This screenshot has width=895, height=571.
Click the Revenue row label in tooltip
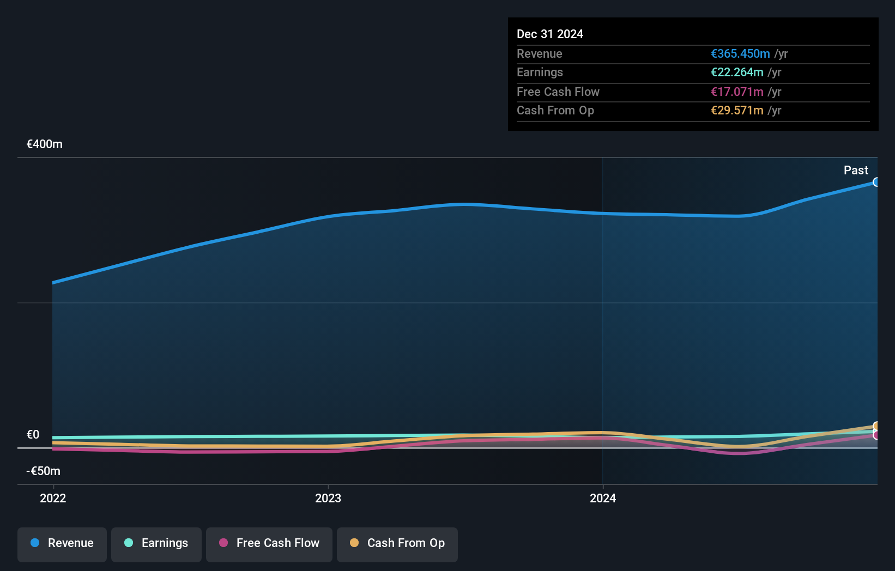pyautogui.click(x=540, y=53)
